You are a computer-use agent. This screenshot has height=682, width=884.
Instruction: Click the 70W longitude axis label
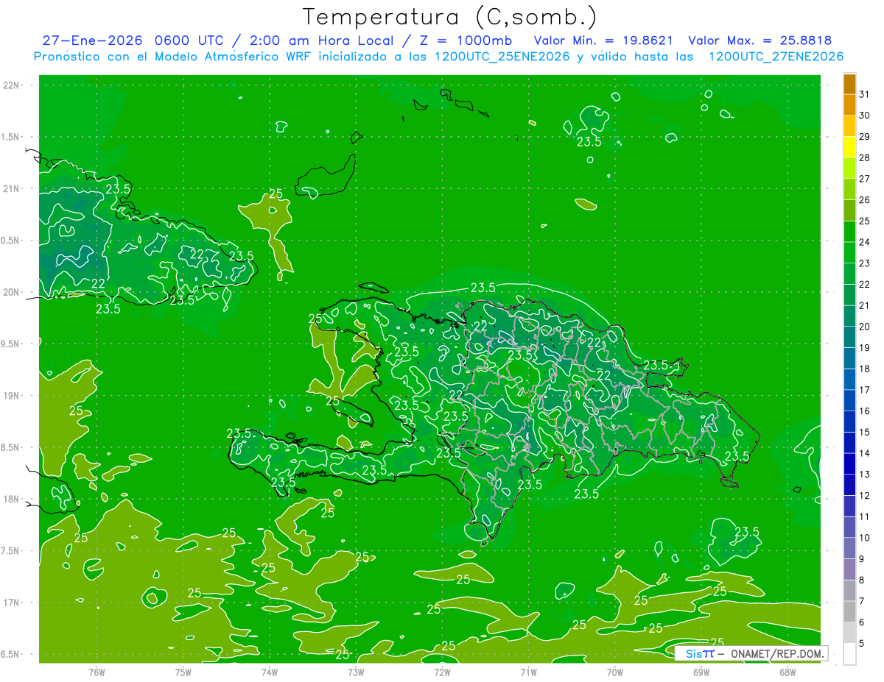(615, 672)
